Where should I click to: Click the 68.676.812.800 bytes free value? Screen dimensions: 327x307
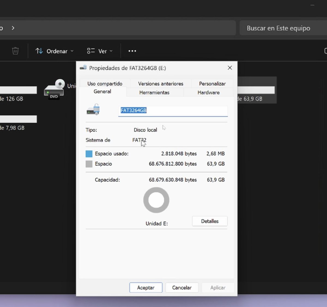[x=173, y=164]
